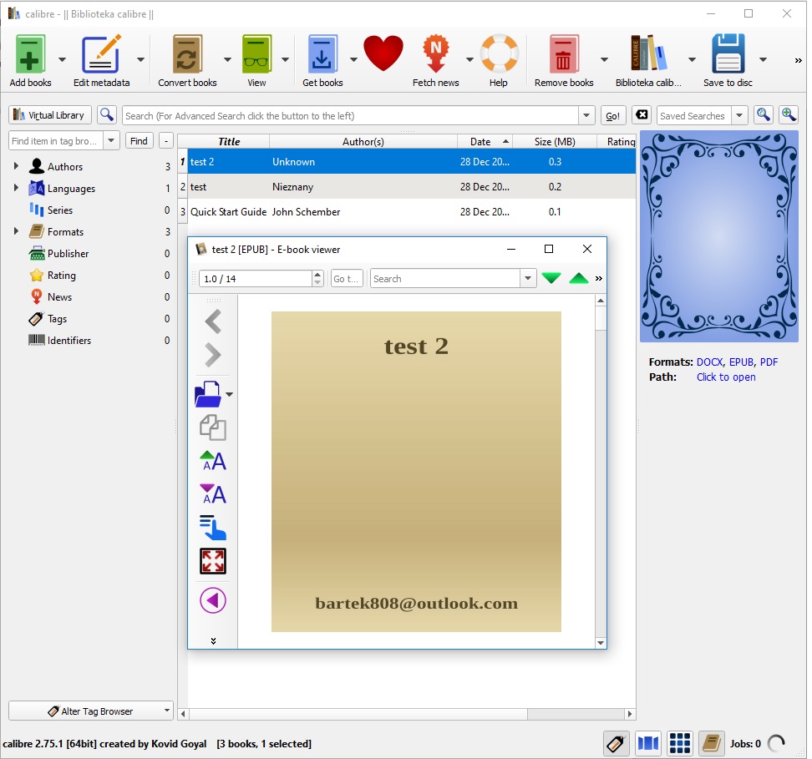Screen dimensions: 812x759
Task: Open viewer search dropdown arrow
Action: (528, 279)
